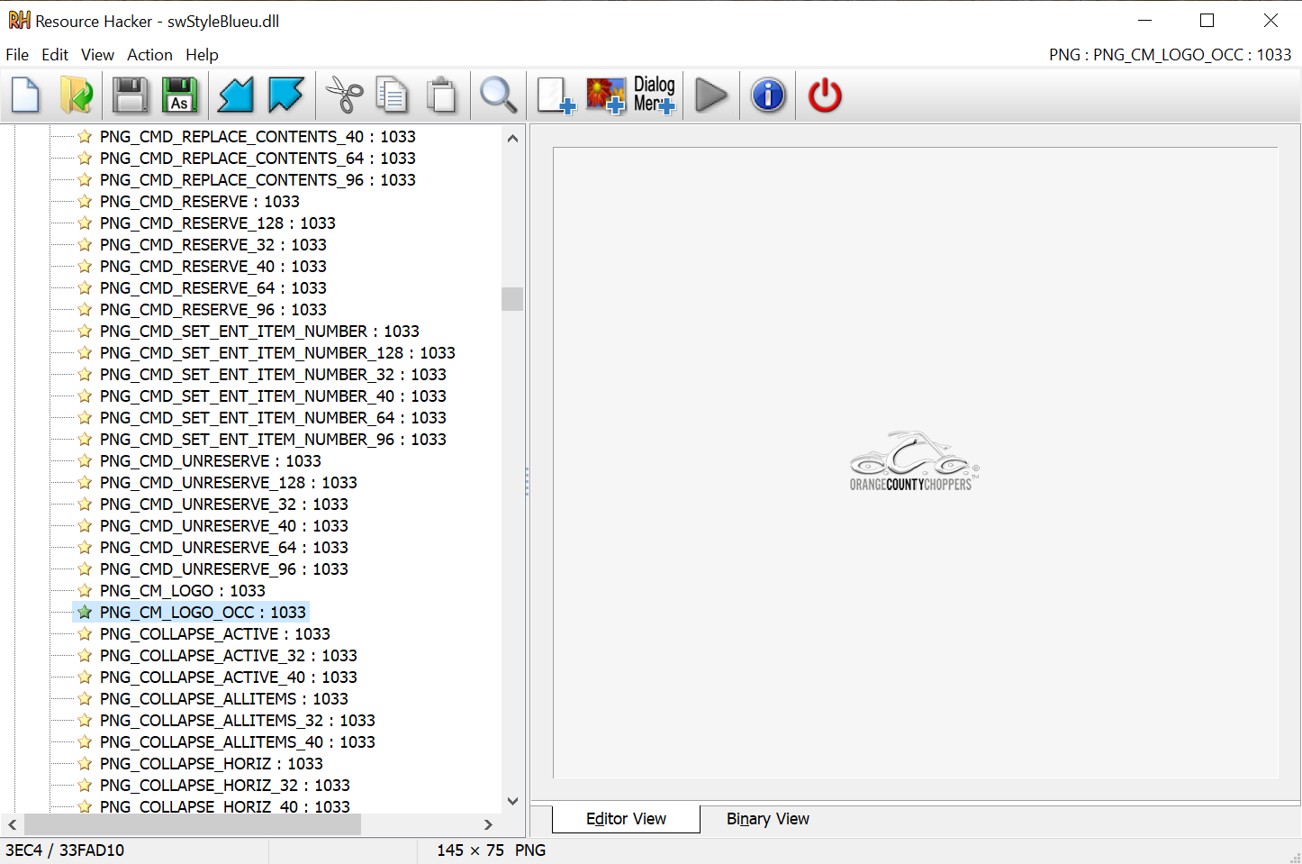Switch to the Binary View tab
The width and height of the screenshot is (1302, 864).
pyautogui.click(x=768, y=819)
